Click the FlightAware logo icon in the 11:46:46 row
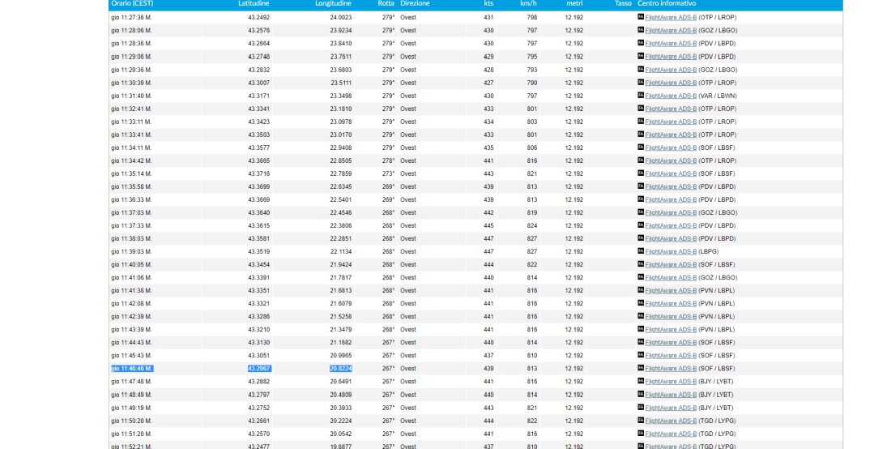This screenshot has height=449, width=891. point(641,368)
